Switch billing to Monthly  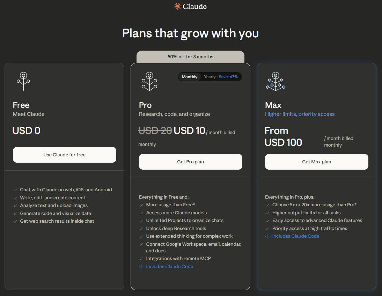pyautogui.click(x=190, y=77)
